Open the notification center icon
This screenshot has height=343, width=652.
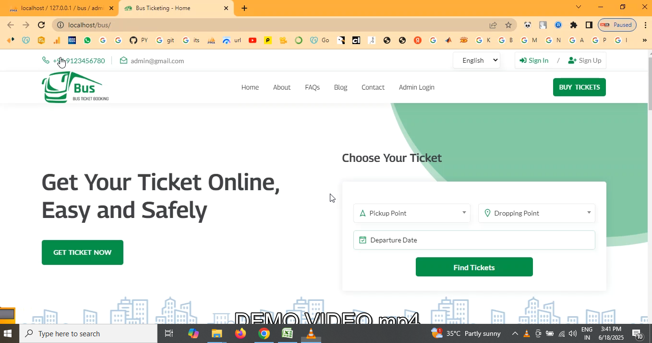[637, 333]
